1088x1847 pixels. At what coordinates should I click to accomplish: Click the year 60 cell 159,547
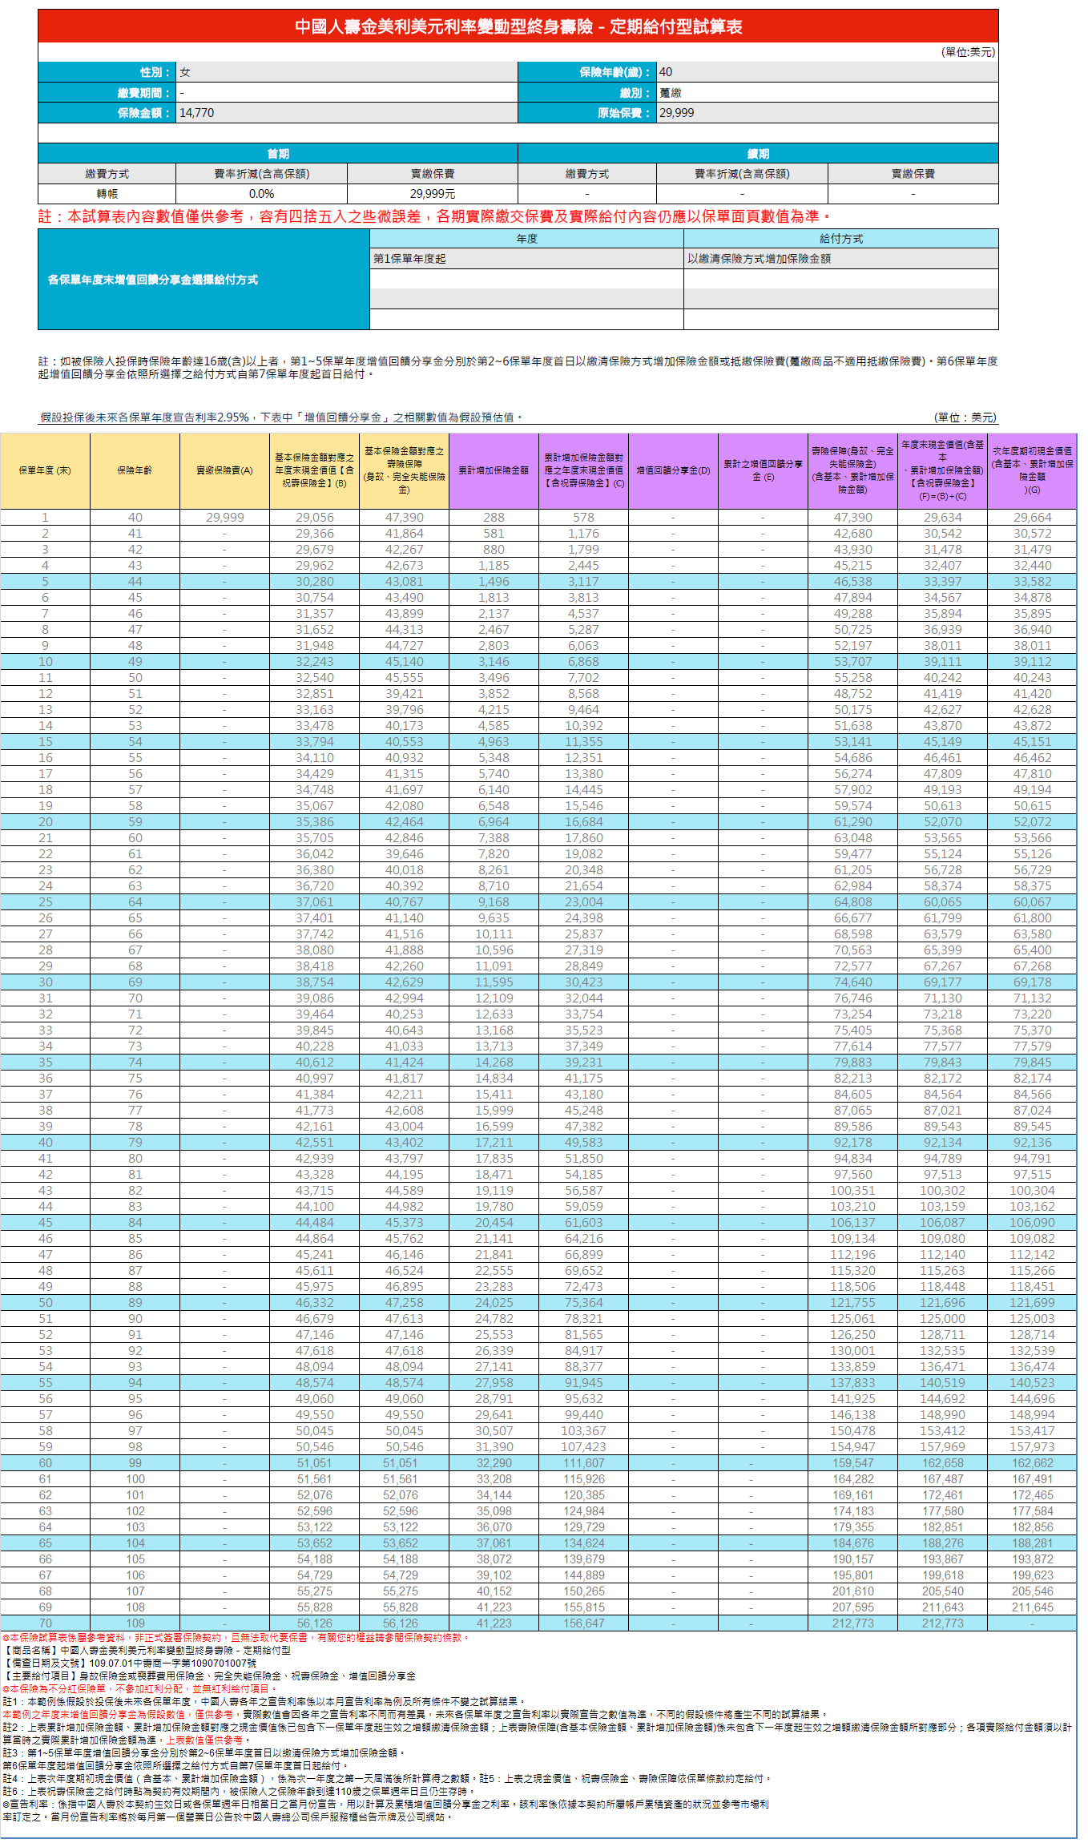[852, 1463]
